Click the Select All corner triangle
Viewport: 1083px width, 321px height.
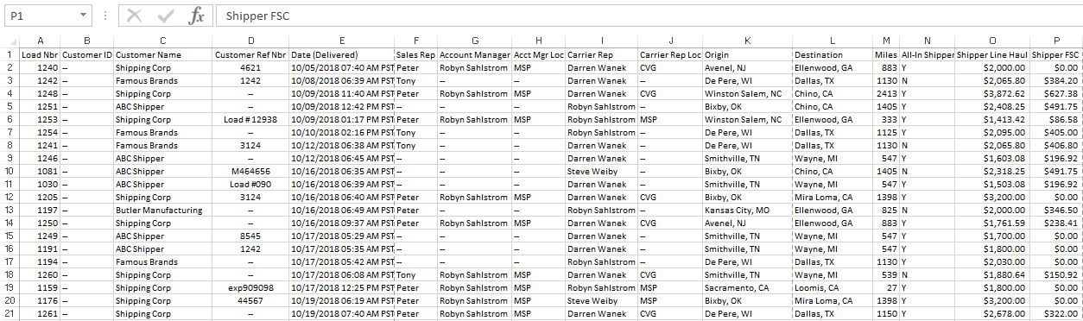[10, 41]
